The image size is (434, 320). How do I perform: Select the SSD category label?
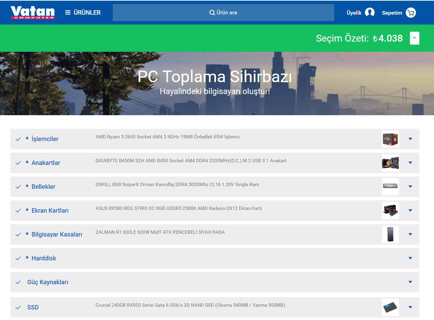click(33, 307)
